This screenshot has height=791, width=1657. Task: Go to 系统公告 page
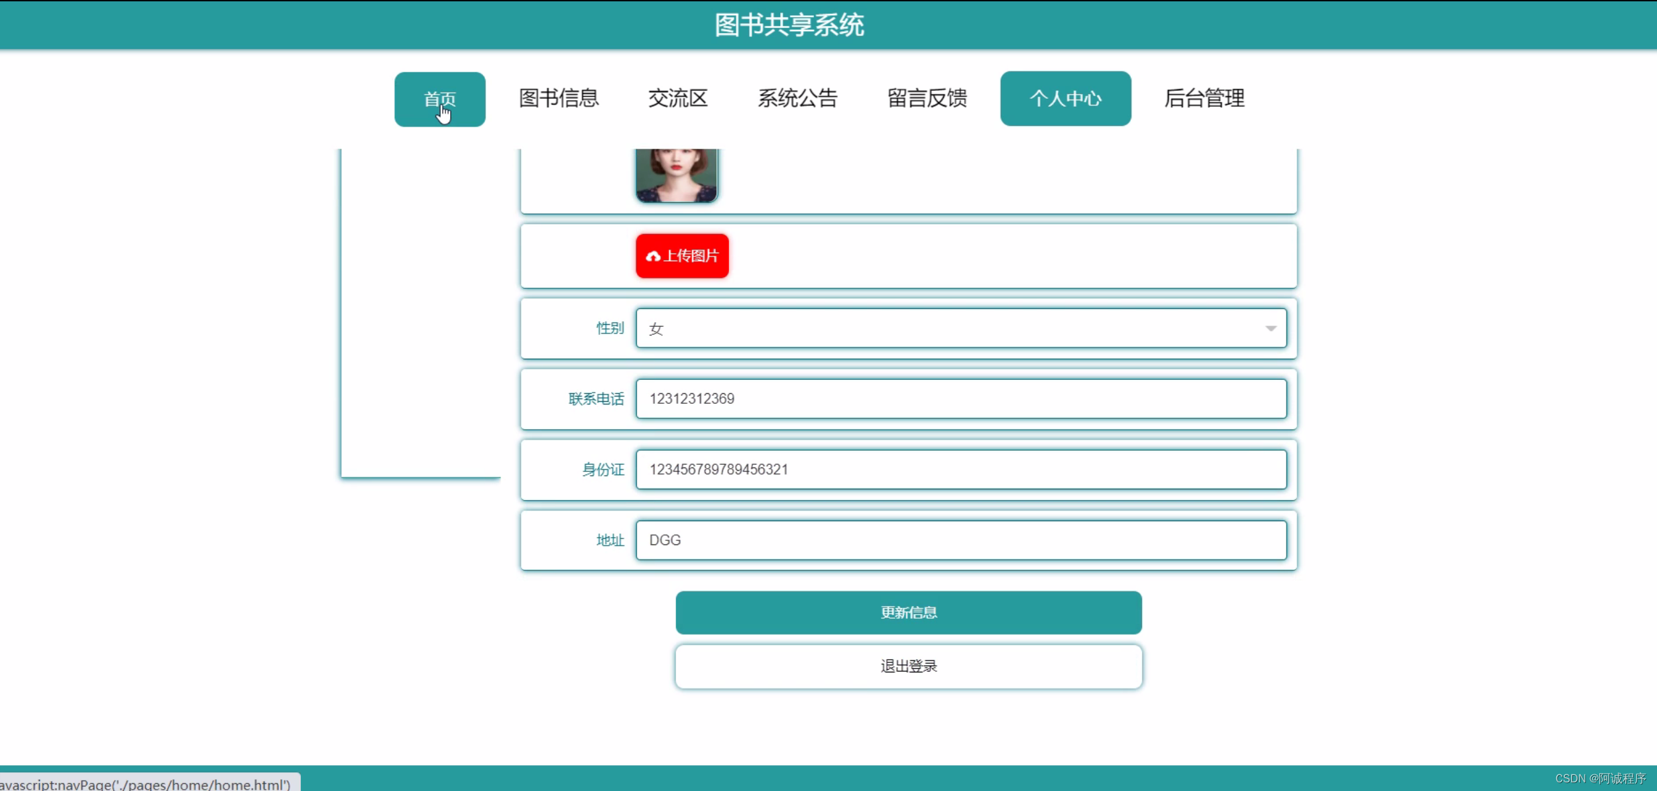(797, 98)
